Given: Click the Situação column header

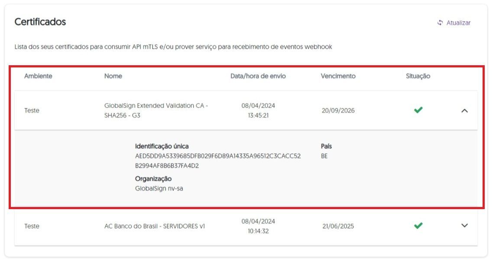Looking at the screenshot, I should (418, 76).
